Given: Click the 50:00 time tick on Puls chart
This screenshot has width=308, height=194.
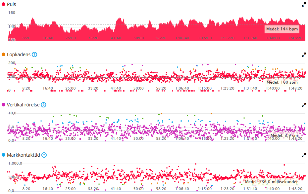Looking at the screenshot, I should 138,38.
